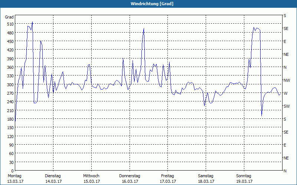Select the y-axis value "360"
The height and width of the screenshot is (185, 297).
click(10, 67)
